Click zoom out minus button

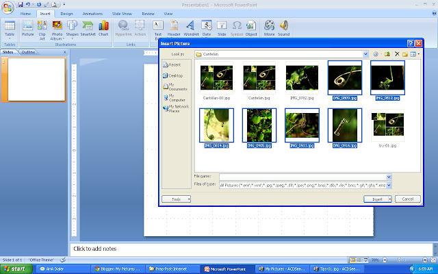(x=385, y=260)
